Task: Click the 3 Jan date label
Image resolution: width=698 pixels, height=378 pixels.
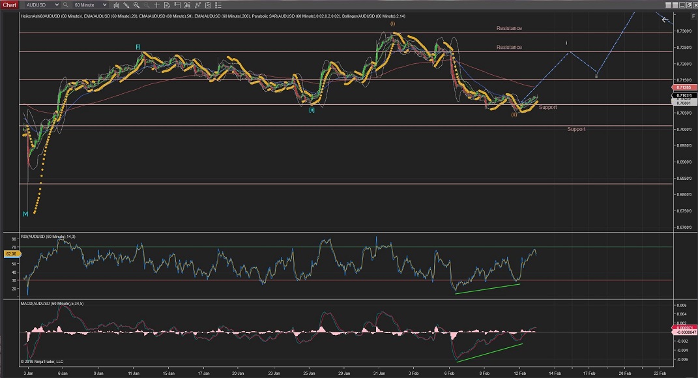Action: (28, 373)
